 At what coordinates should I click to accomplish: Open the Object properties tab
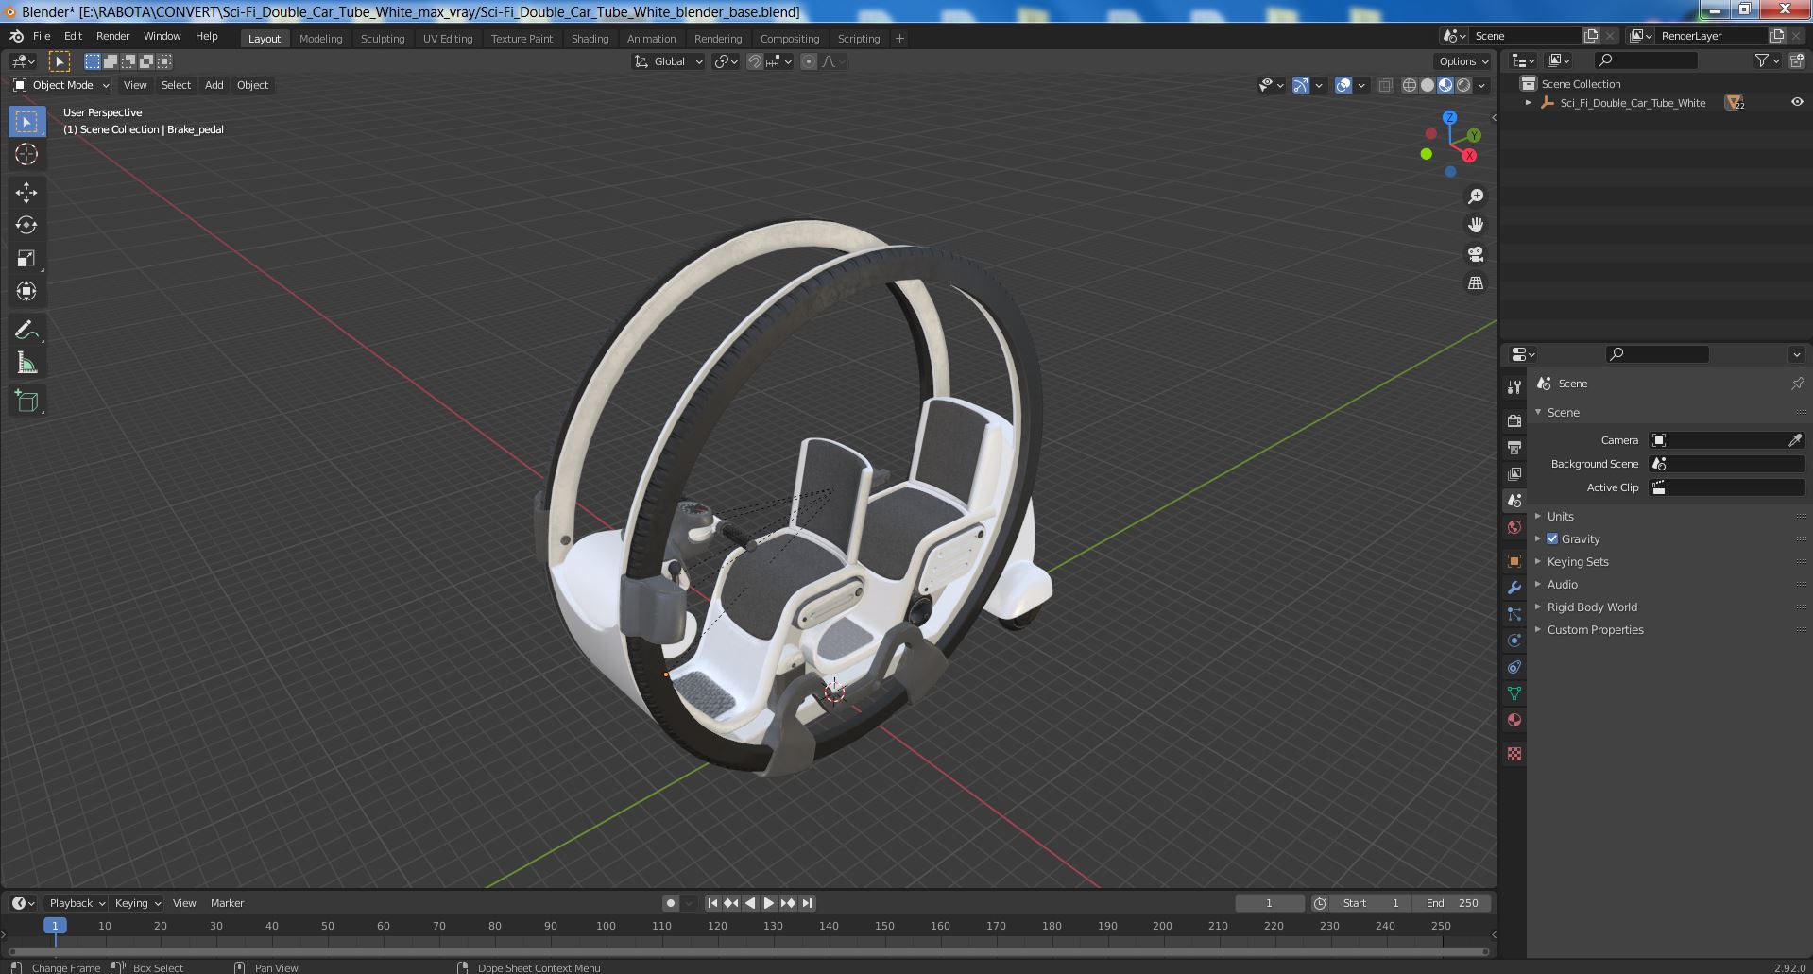[1514, 561]
